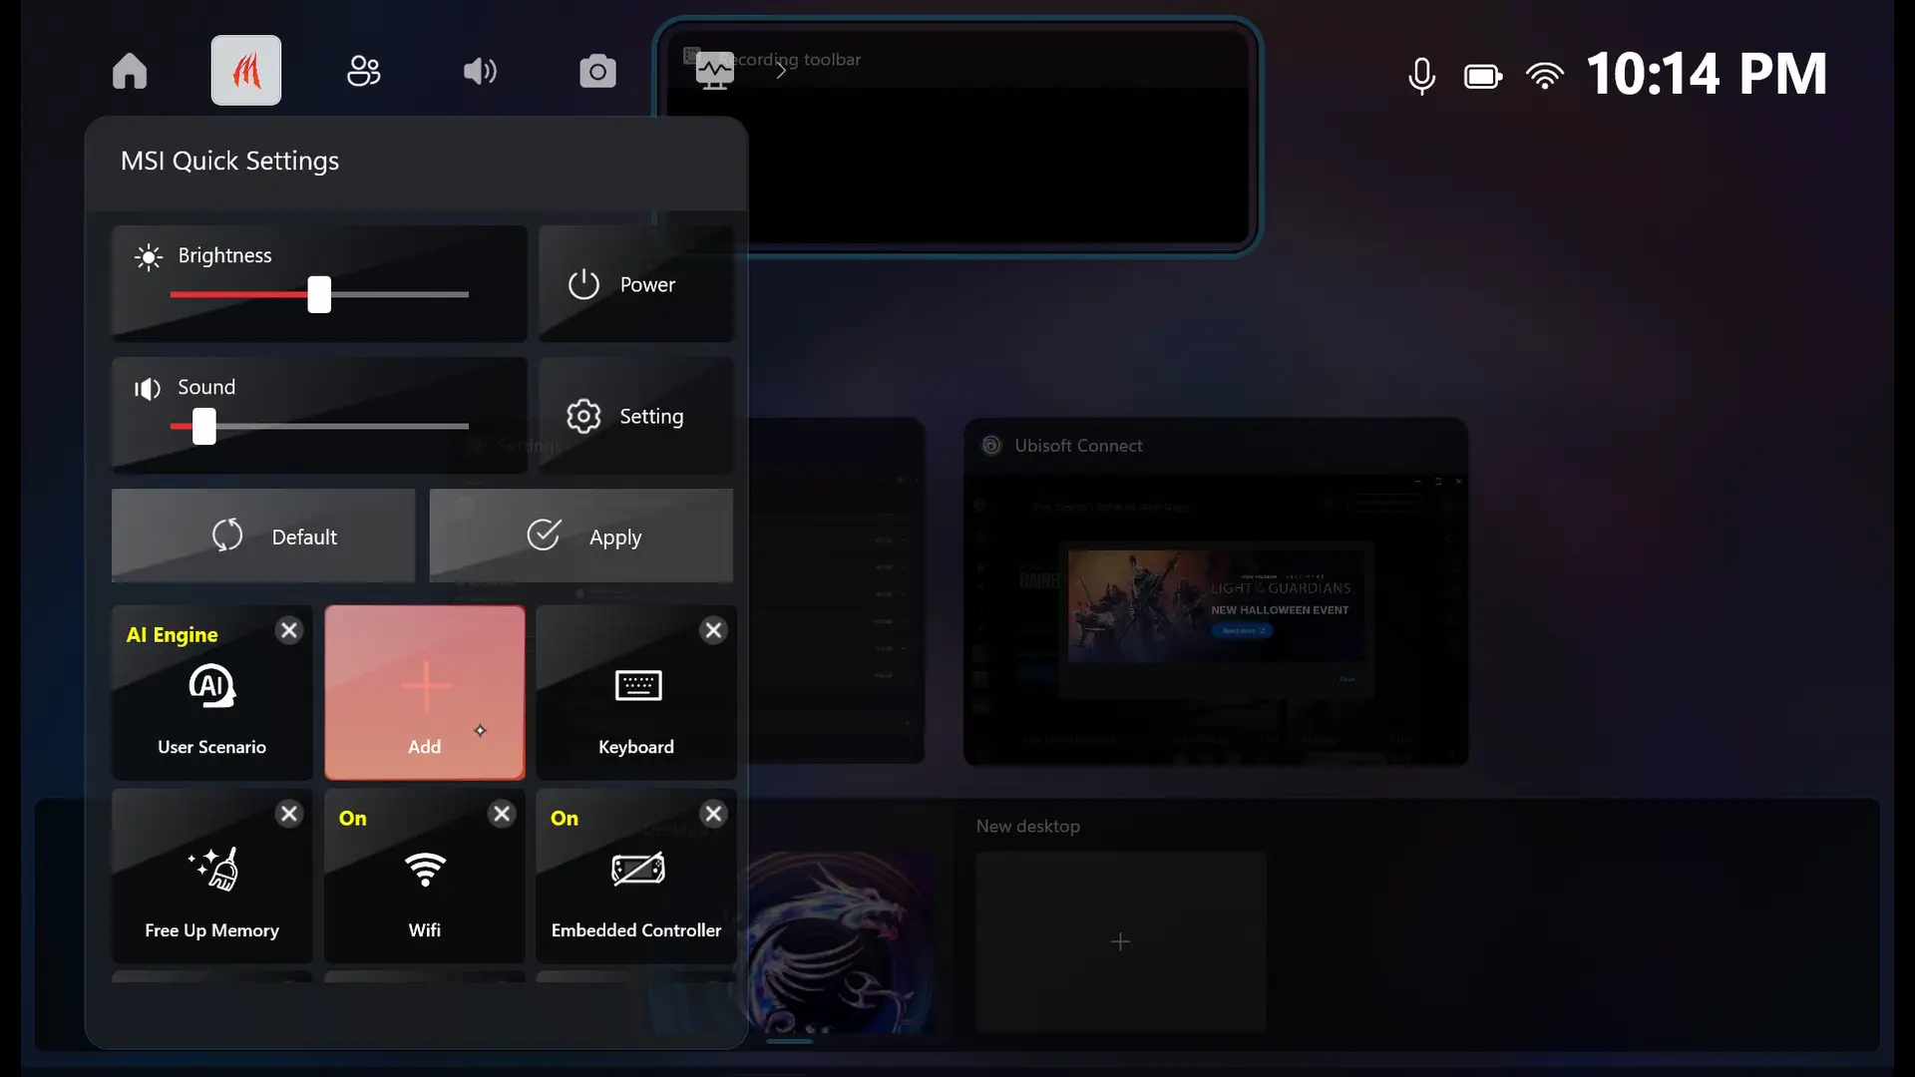Open the Power options button

coord(635,285)
